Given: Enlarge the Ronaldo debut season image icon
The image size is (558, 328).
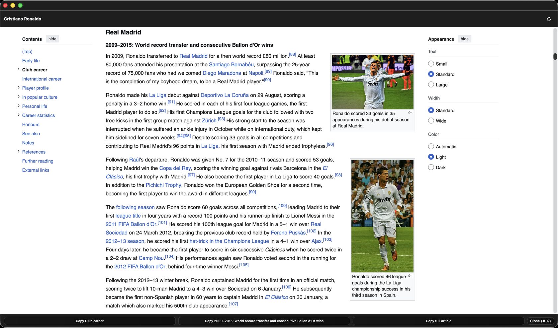Looking at the screenshot, I should (x=410, y=112).
